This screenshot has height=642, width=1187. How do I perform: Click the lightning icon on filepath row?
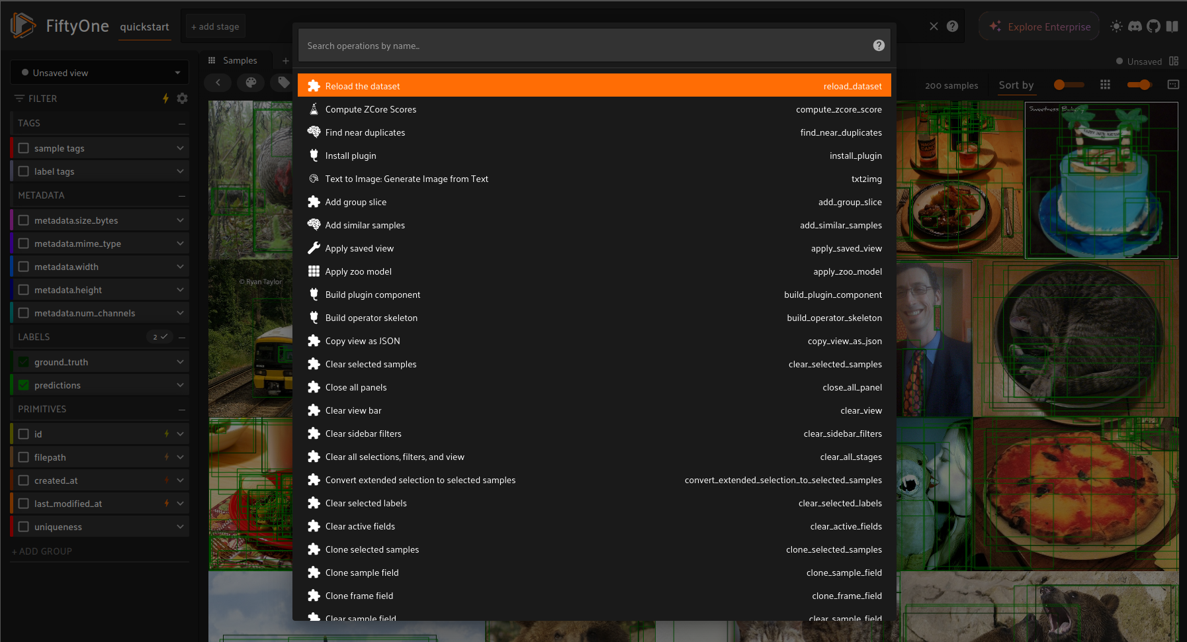coord(166,457)
